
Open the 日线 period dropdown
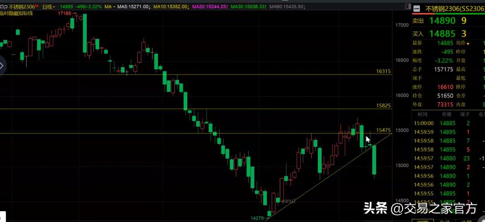(48, 7)
